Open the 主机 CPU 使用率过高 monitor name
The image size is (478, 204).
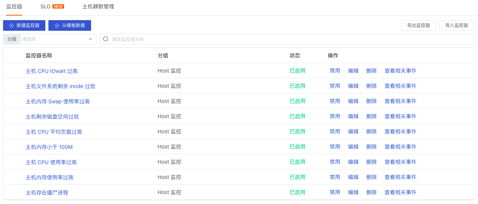[x=51, y=162]
